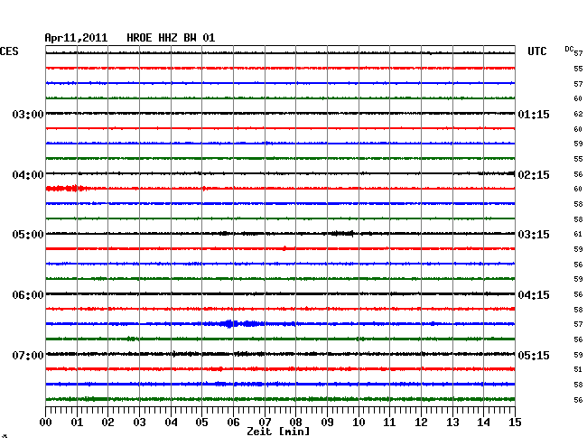Click the date label "Apr11,2011"
The image size is (587, 446).
[x=76, y=38]
